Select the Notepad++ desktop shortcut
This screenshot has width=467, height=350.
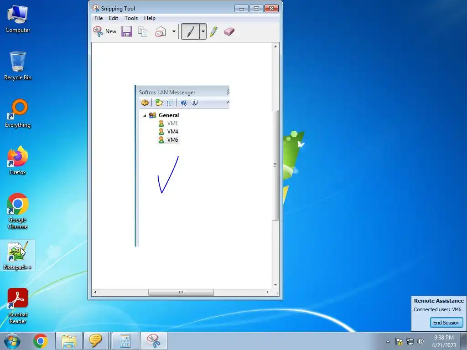tap(18, 255)
